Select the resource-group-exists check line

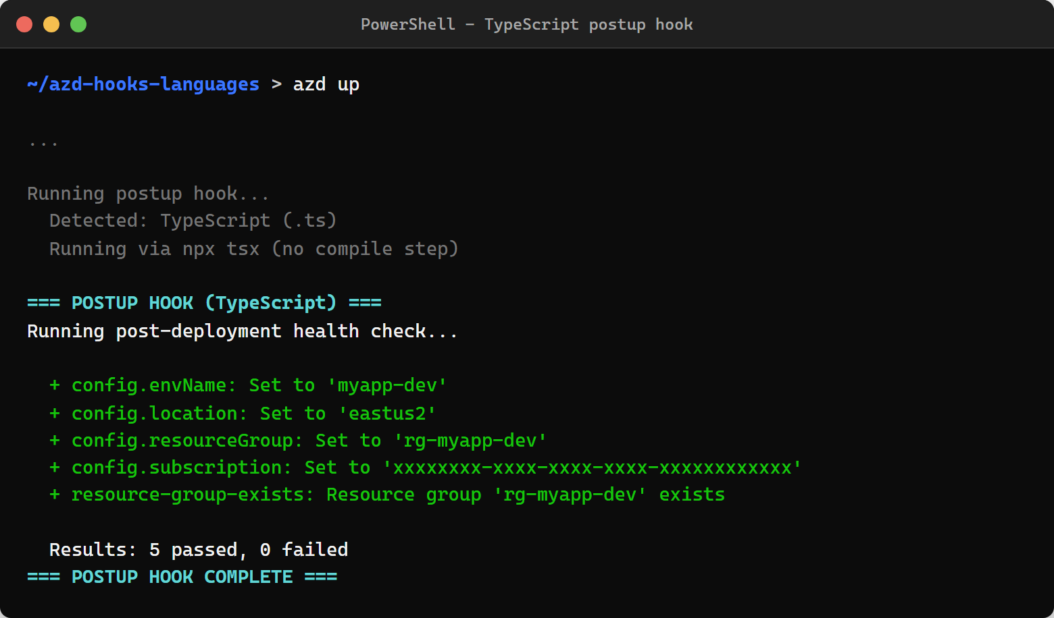point(388,494)
